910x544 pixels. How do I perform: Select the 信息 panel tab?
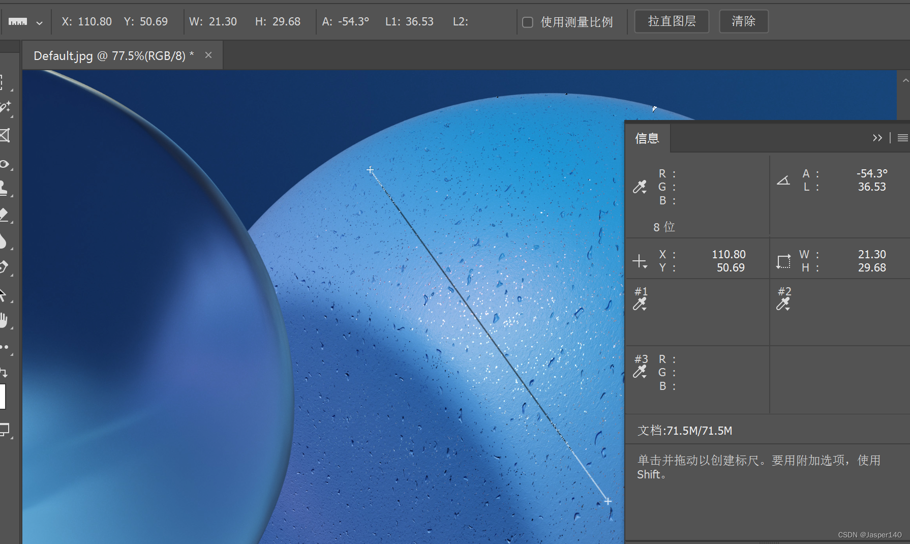[x=647, y=138]
